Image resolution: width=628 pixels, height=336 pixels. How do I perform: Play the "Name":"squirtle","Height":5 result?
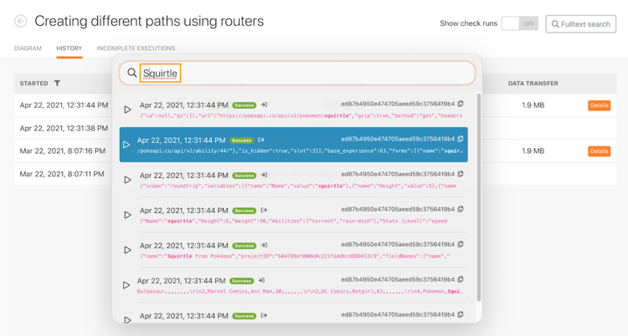[x=127, y=215]
